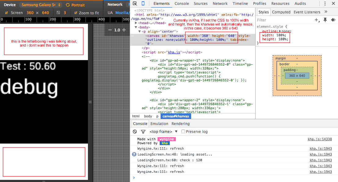Uncheck the Screen checkbox

point(6,13)
